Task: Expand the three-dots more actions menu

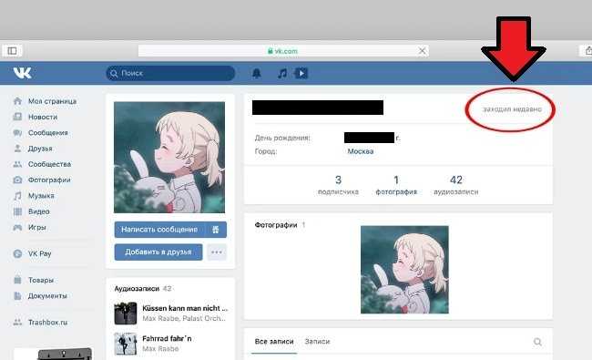Action: click(217, 252)
